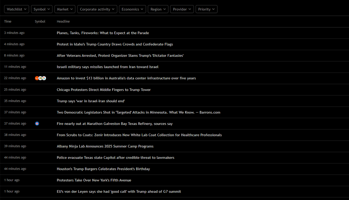
Task: View the von der Leyen G7 summit article
Action: pos(119,191)
